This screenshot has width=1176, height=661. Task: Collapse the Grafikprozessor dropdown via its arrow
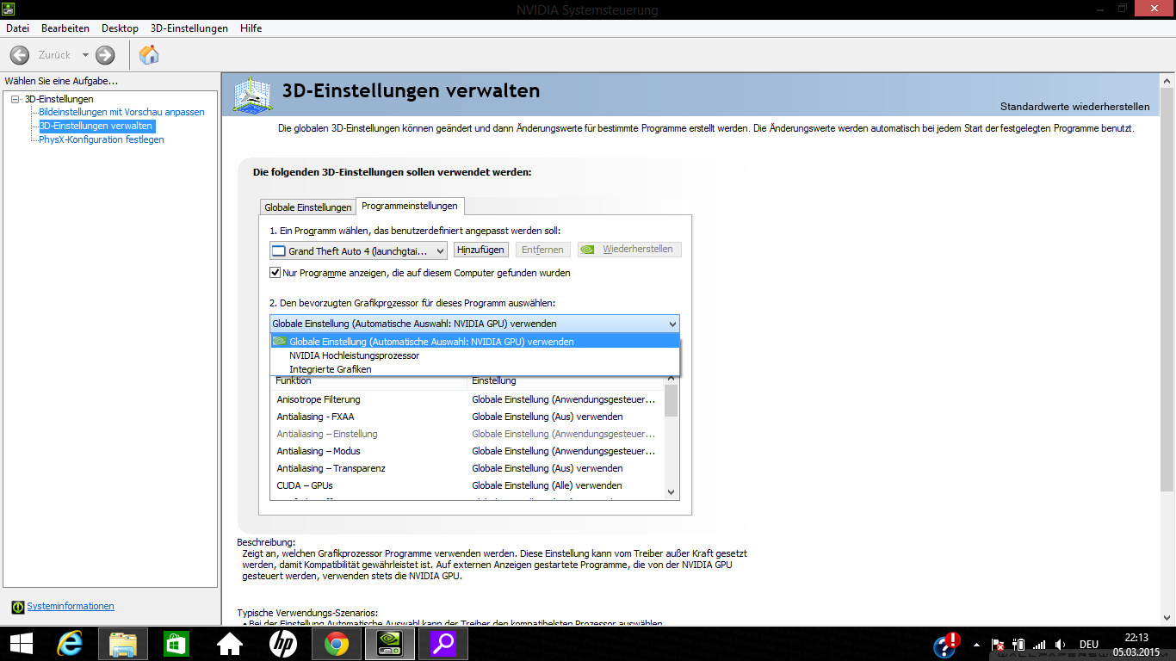click(x=672, y=324)
